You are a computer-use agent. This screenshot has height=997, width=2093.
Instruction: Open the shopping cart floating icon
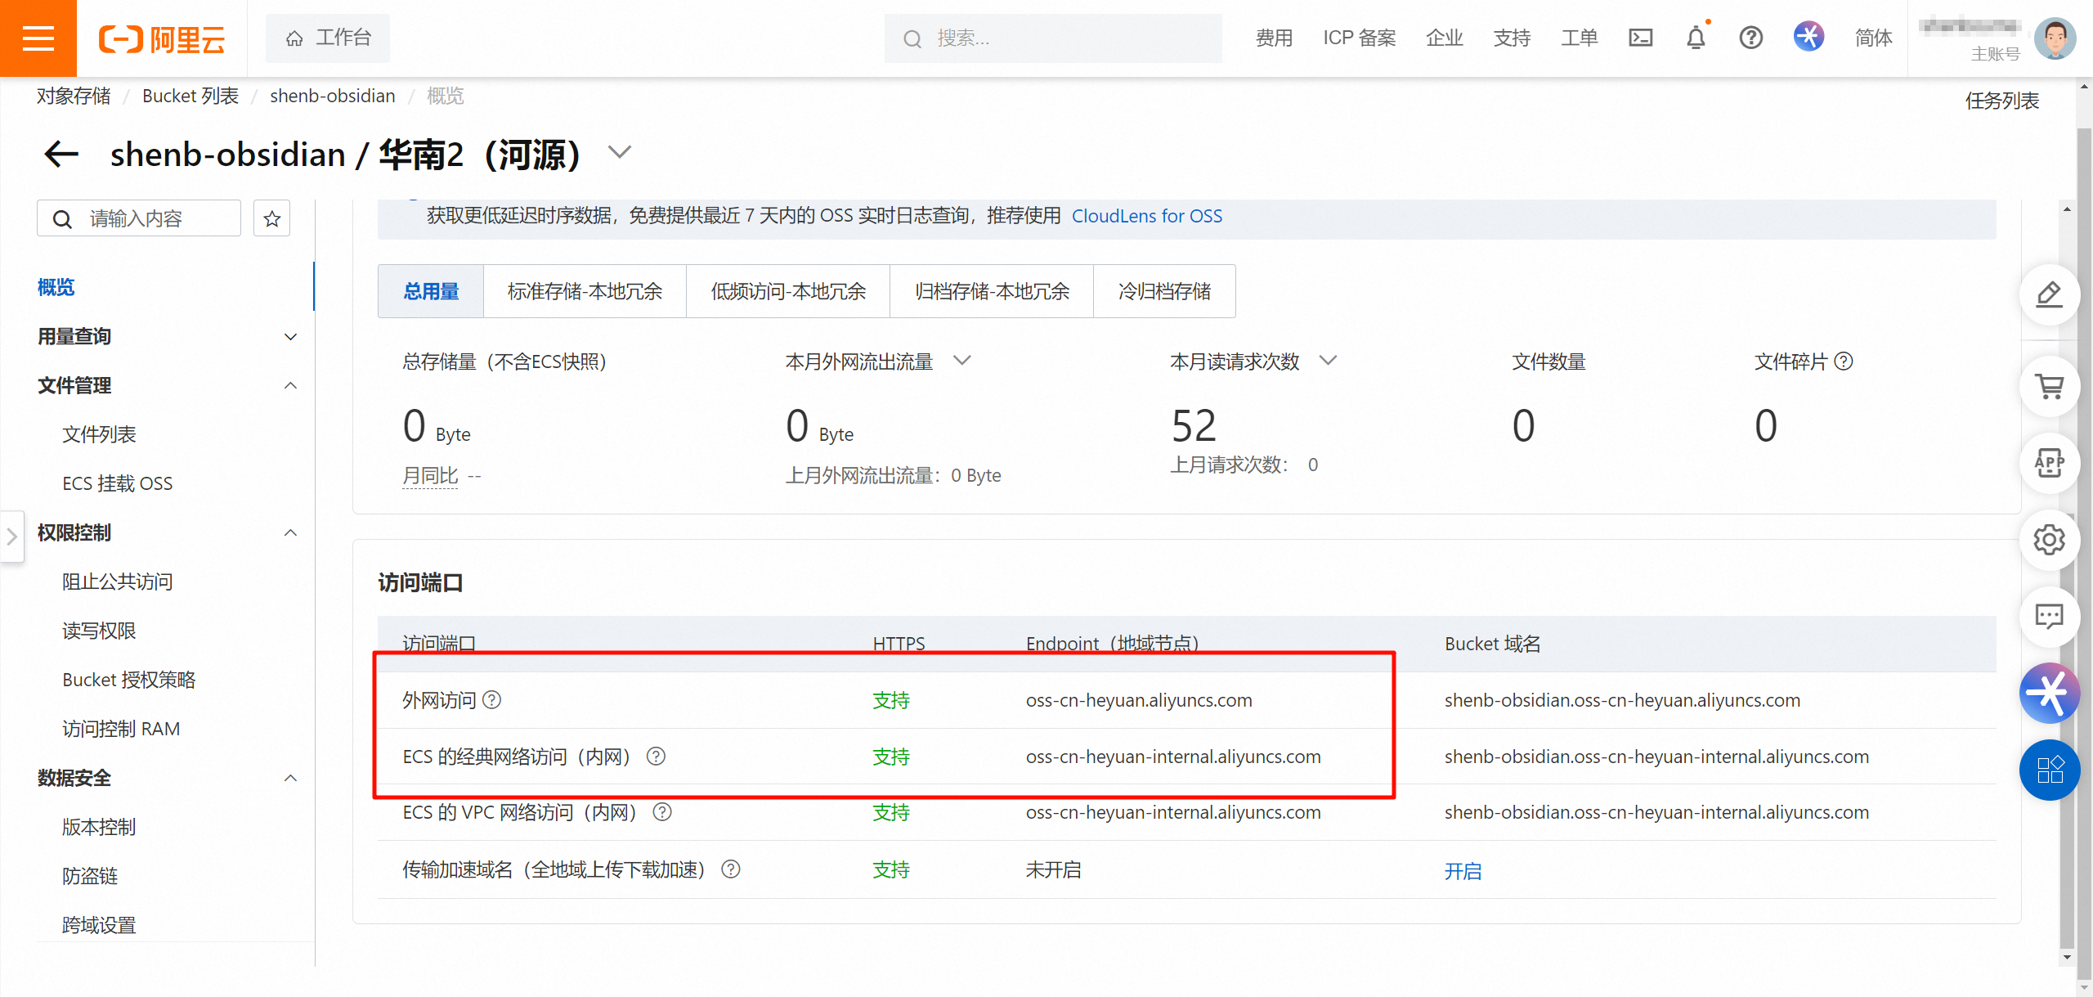coord(2049,387)
